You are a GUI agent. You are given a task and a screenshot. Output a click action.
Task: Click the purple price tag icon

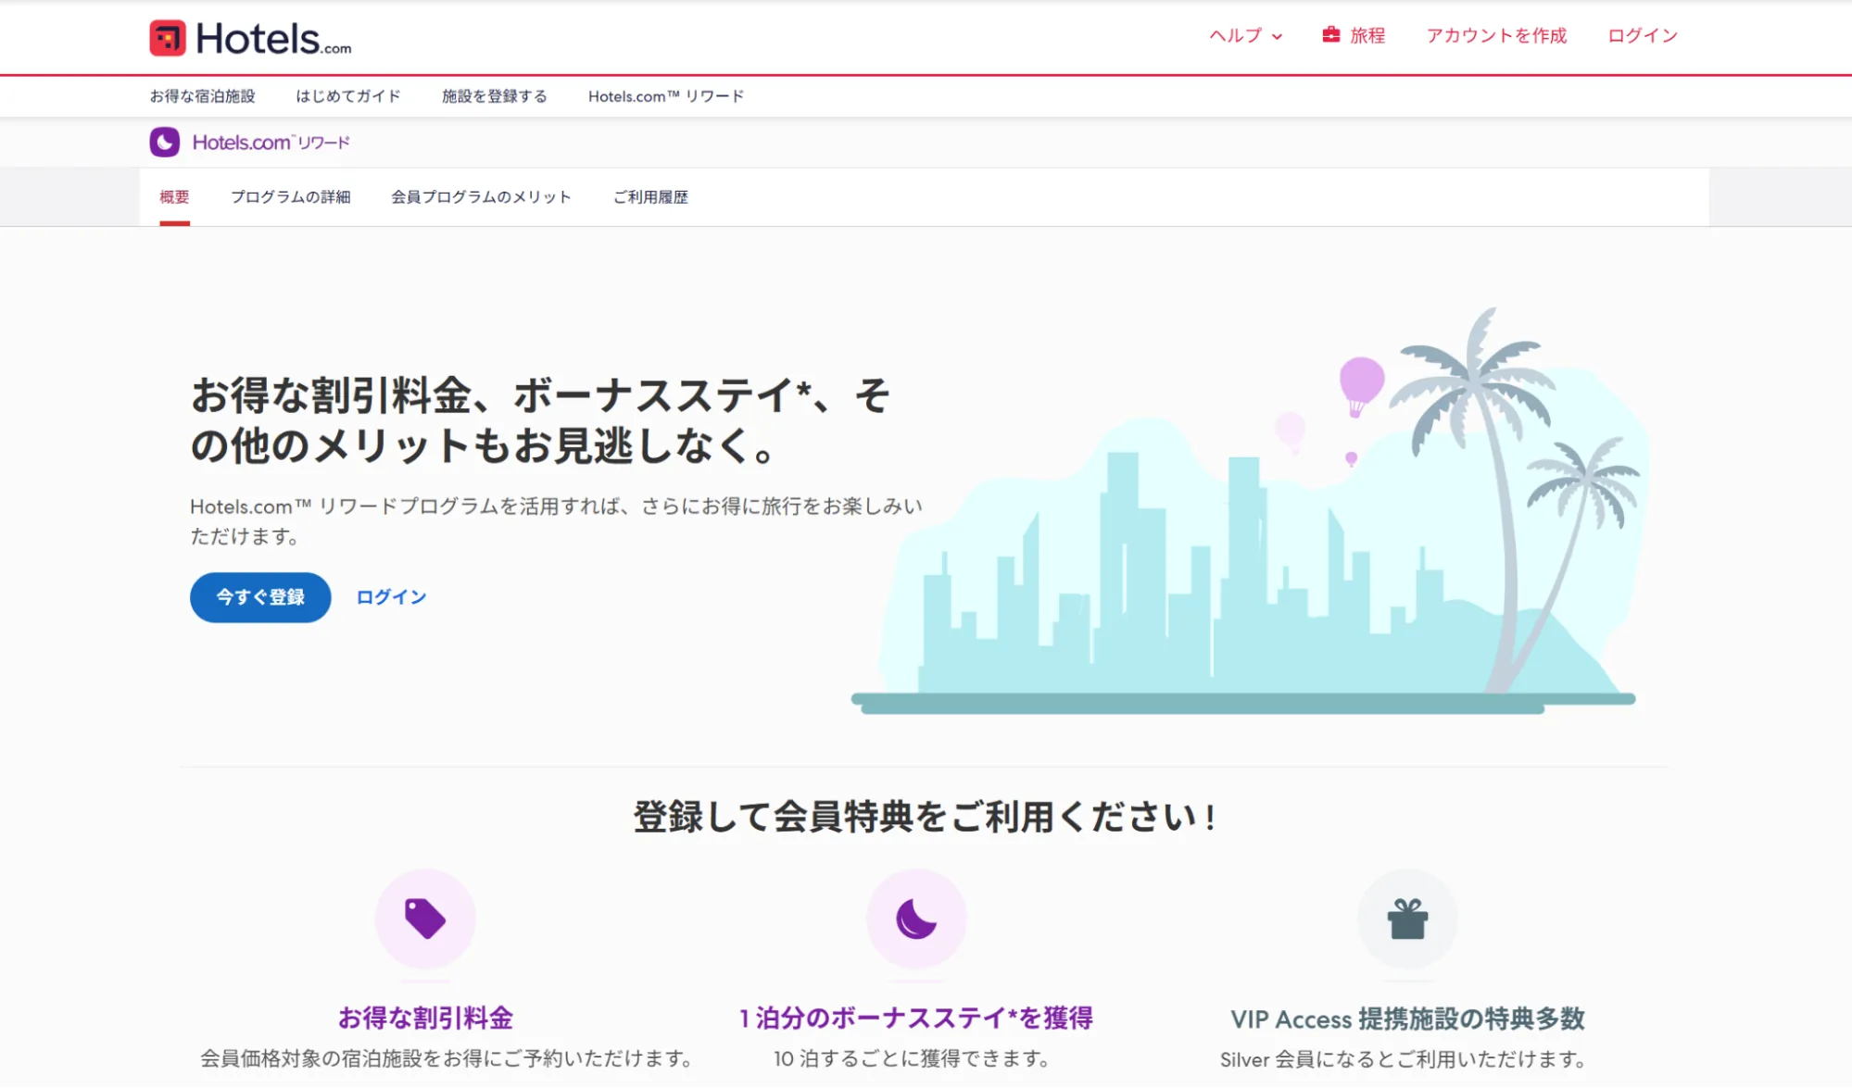tap(425, 919)
